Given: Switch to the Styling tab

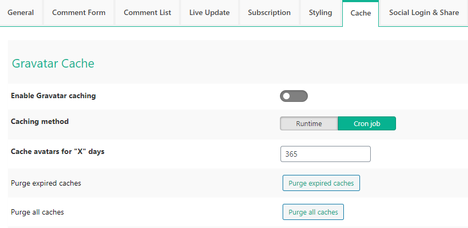Looking at the screenshot, I should pos(320,12).
